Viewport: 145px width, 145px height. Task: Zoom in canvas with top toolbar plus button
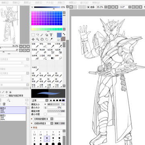113,7
